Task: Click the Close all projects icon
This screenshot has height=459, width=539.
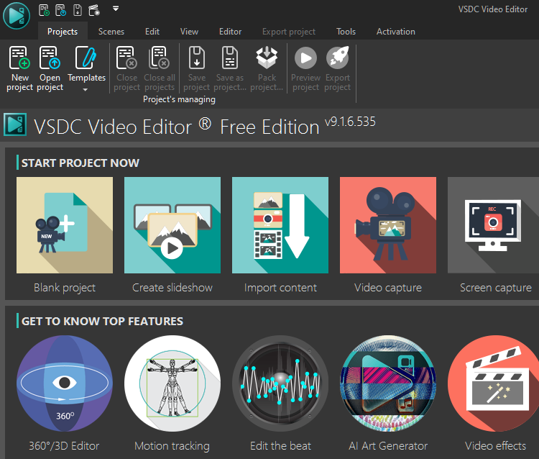Action: point(159,58)
